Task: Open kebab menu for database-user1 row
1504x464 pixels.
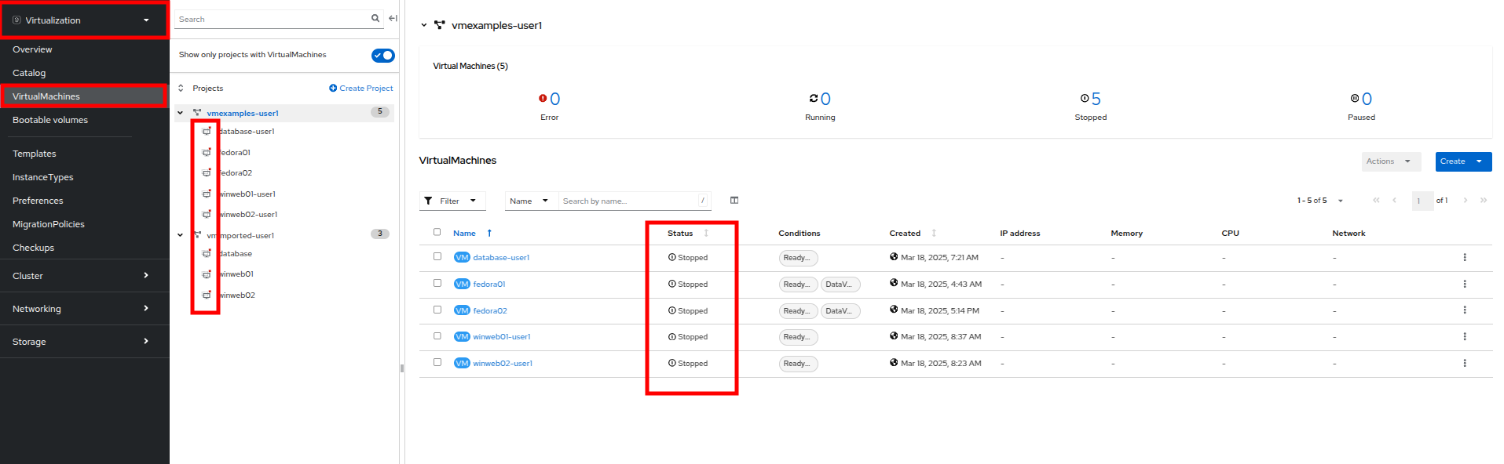Action: pos(1464,258)
